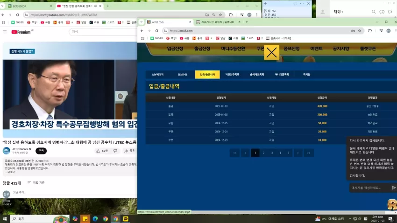This screenshot has height=223, width=397.
Task: Open the 머니이동목록 tab
Action: tap(282, 75)
